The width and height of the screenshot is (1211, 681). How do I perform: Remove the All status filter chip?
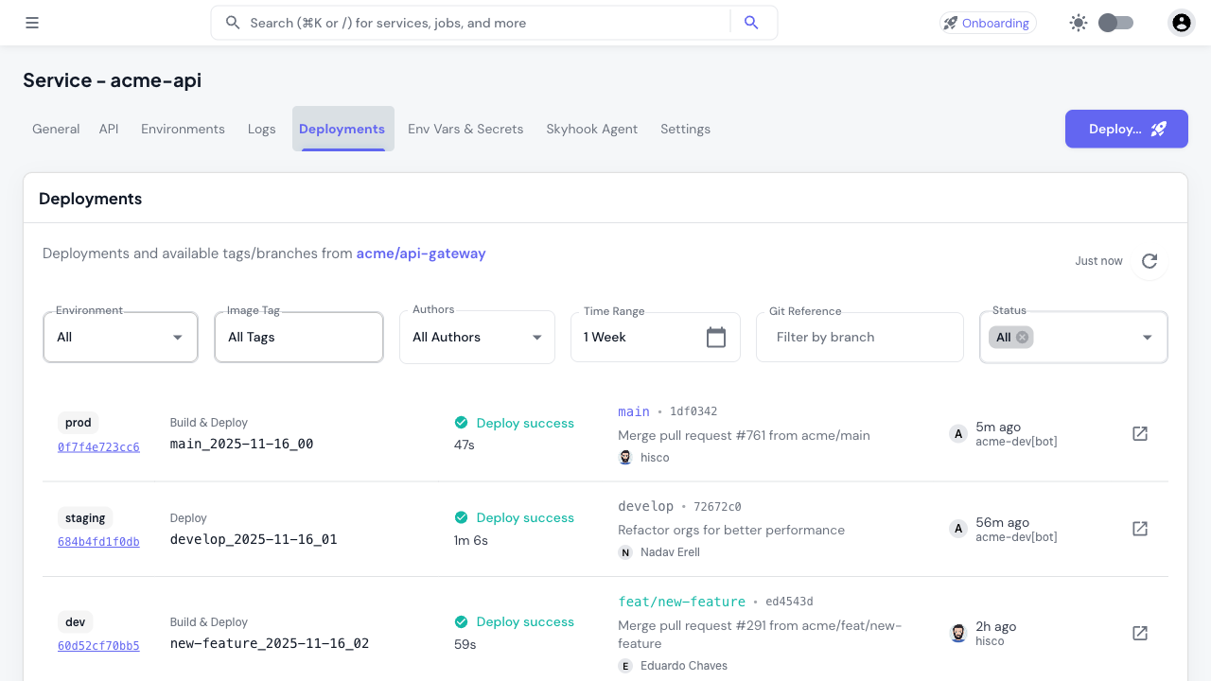pos(1023,337)
